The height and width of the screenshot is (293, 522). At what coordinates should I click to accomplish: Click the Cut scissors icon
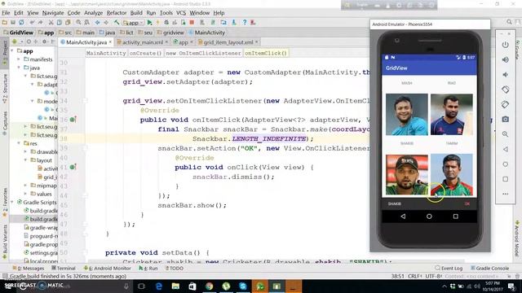pyautogui.click(x=51, y=23)
